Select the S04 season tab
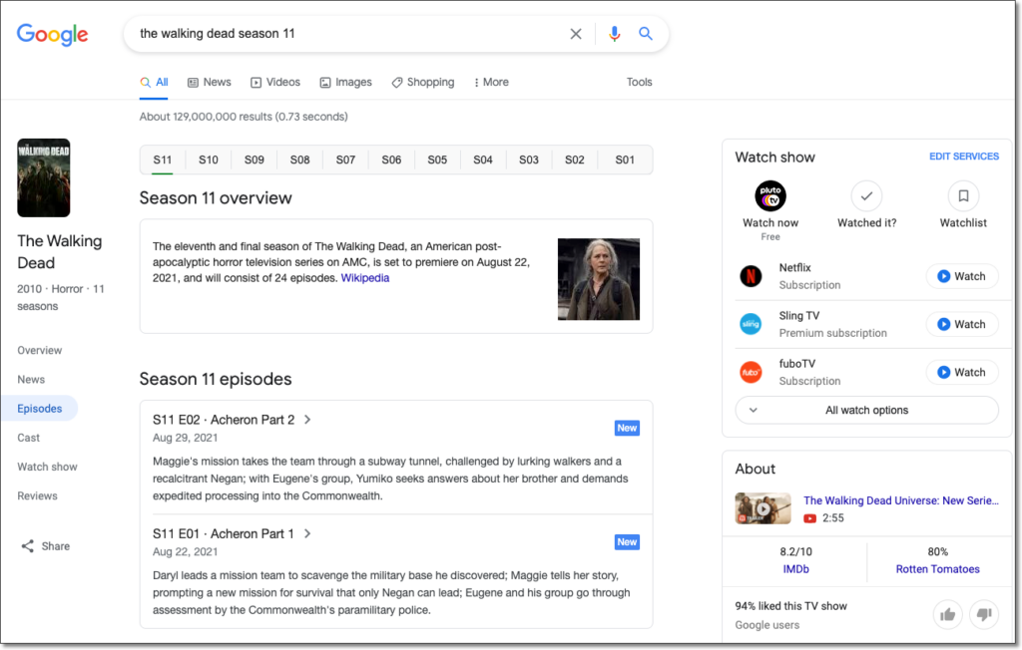 (483, 160)
